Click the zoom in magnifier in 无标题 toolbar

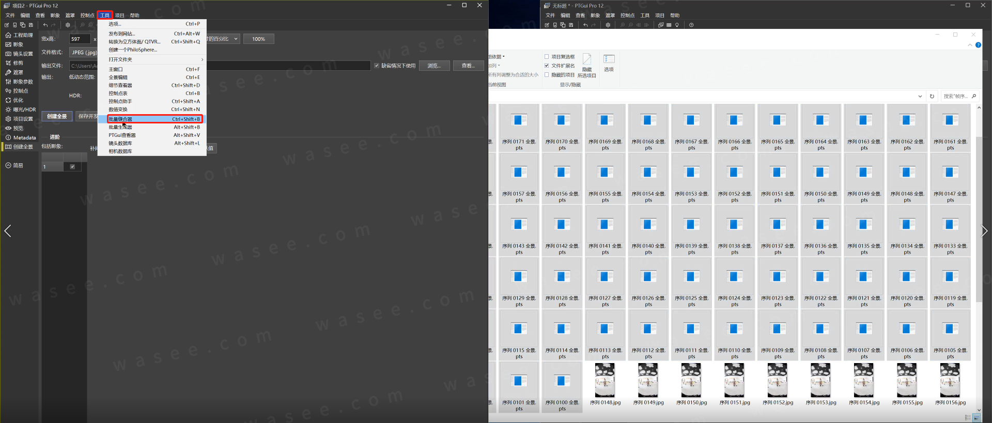tap(623, 25)
